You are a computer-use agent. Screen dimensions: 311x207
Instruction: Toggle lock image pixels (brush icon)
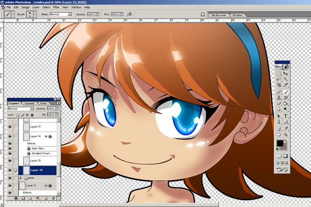(22, 115)
